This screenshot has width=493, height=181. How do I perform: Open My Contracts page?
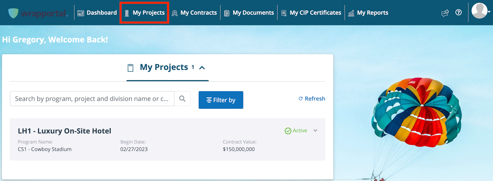(x=194, y=13)
